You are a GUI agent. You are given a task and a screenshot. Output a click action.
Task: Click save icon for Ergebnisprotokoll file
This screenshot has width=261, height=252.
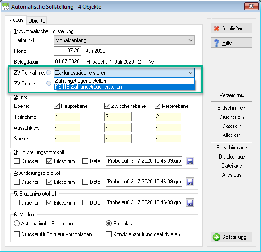[x=190, y=203]
